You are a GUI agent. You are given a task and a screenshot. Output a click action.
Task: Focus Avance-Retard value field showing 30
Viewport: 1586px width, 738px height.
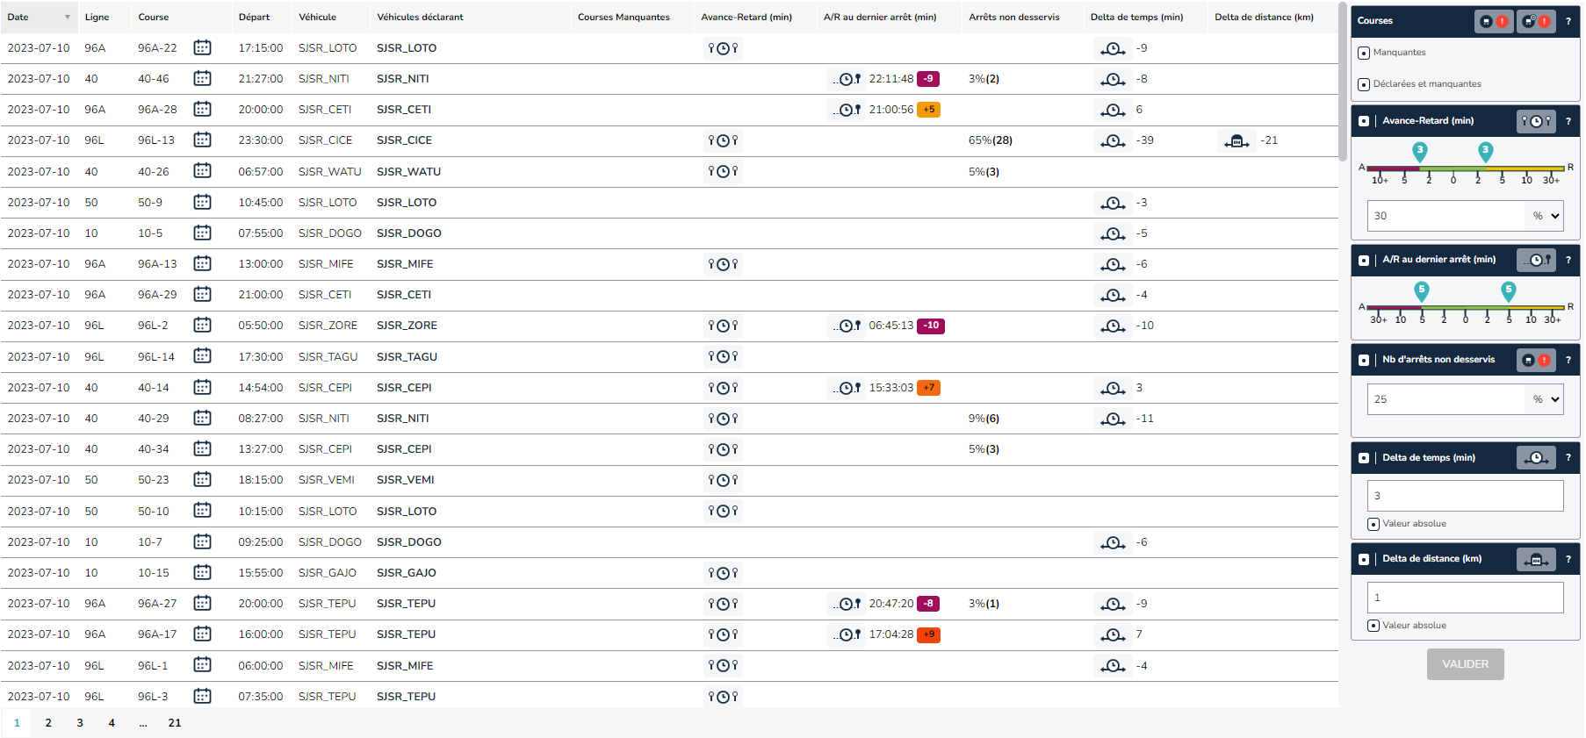tap(1448, 216)
